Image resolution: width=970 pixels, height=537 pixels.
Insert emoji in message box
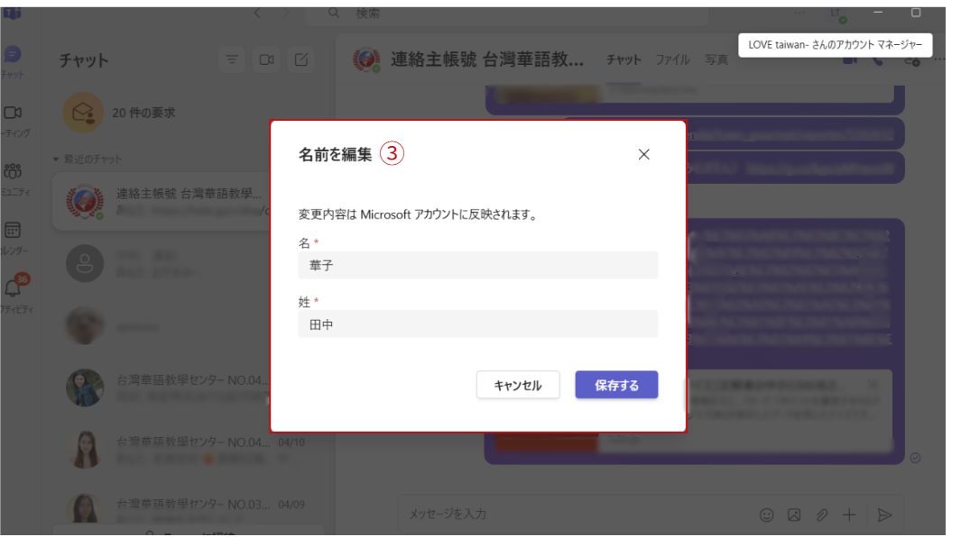[x=766, y=514]
